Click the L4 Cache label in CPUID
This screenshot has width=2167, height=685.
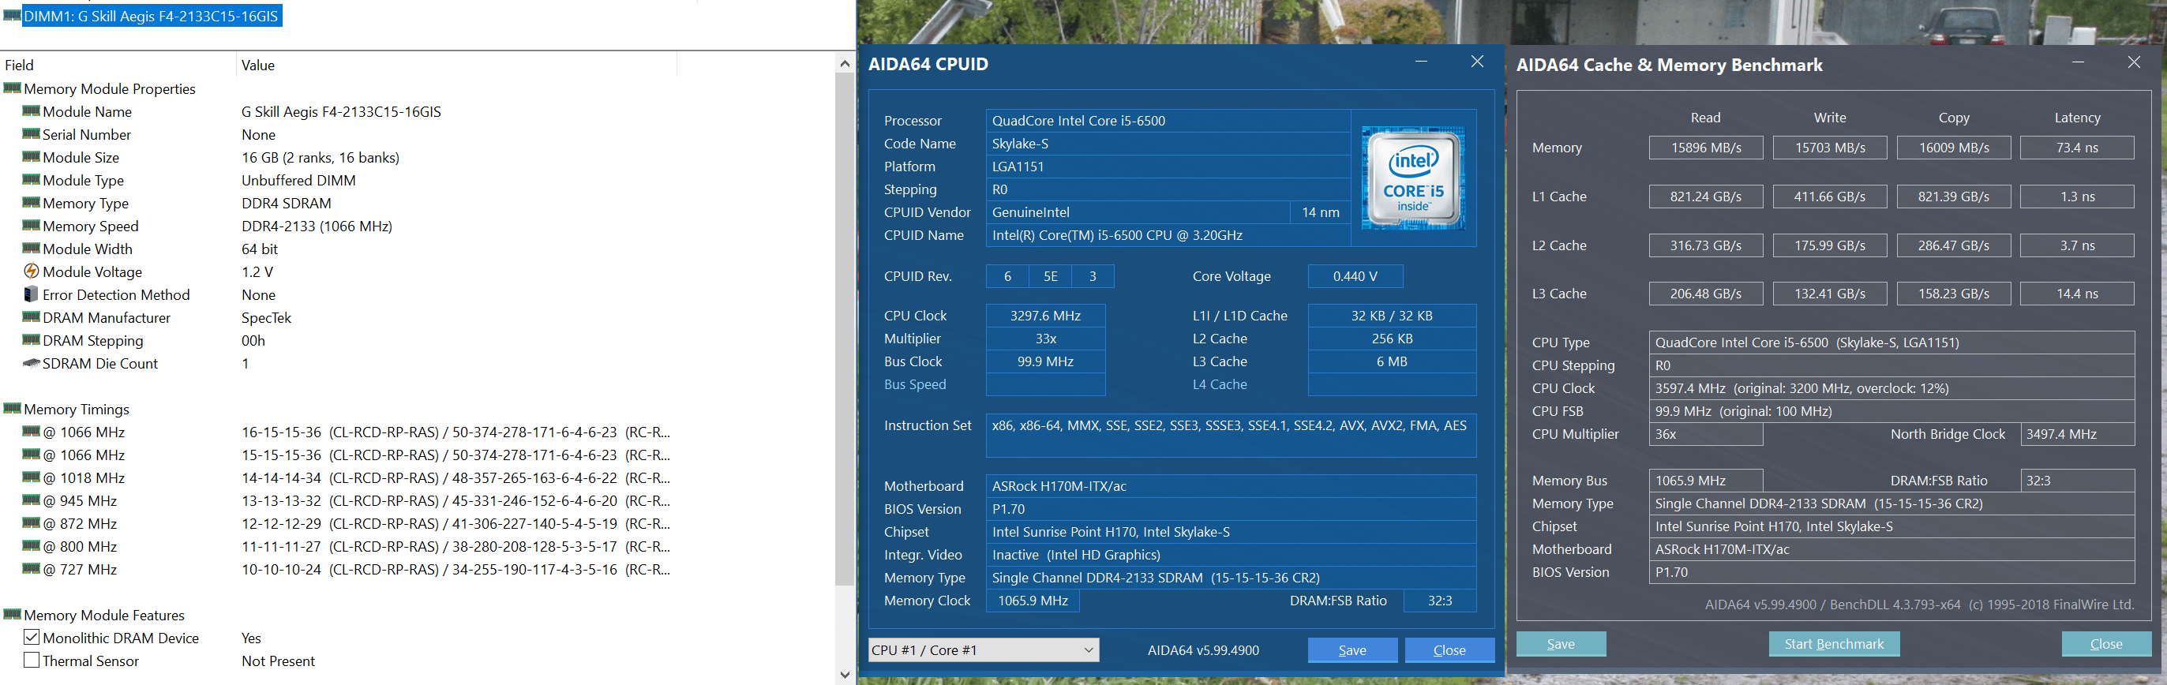pos(1219,384)
